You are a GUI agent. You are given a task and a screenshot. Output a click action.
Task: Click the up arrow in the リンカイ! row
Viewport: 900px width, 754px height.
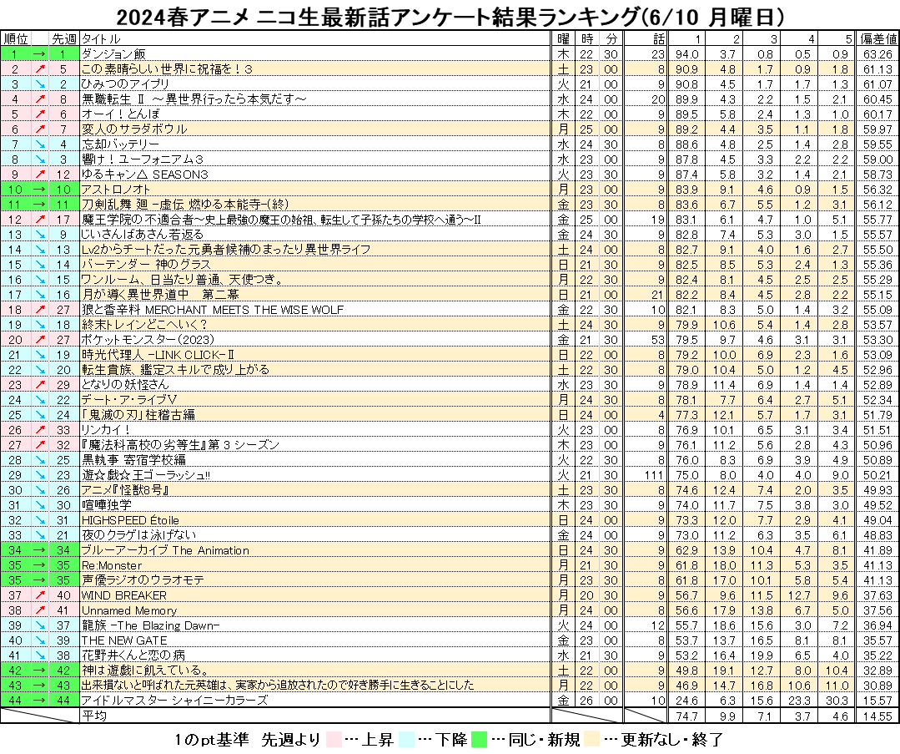coord(39,430)
